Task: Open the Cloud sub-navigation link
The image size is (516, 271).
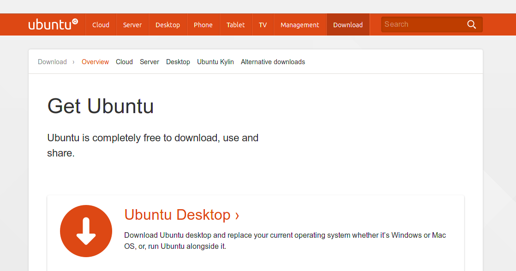Action: click(x=125, y=62)
